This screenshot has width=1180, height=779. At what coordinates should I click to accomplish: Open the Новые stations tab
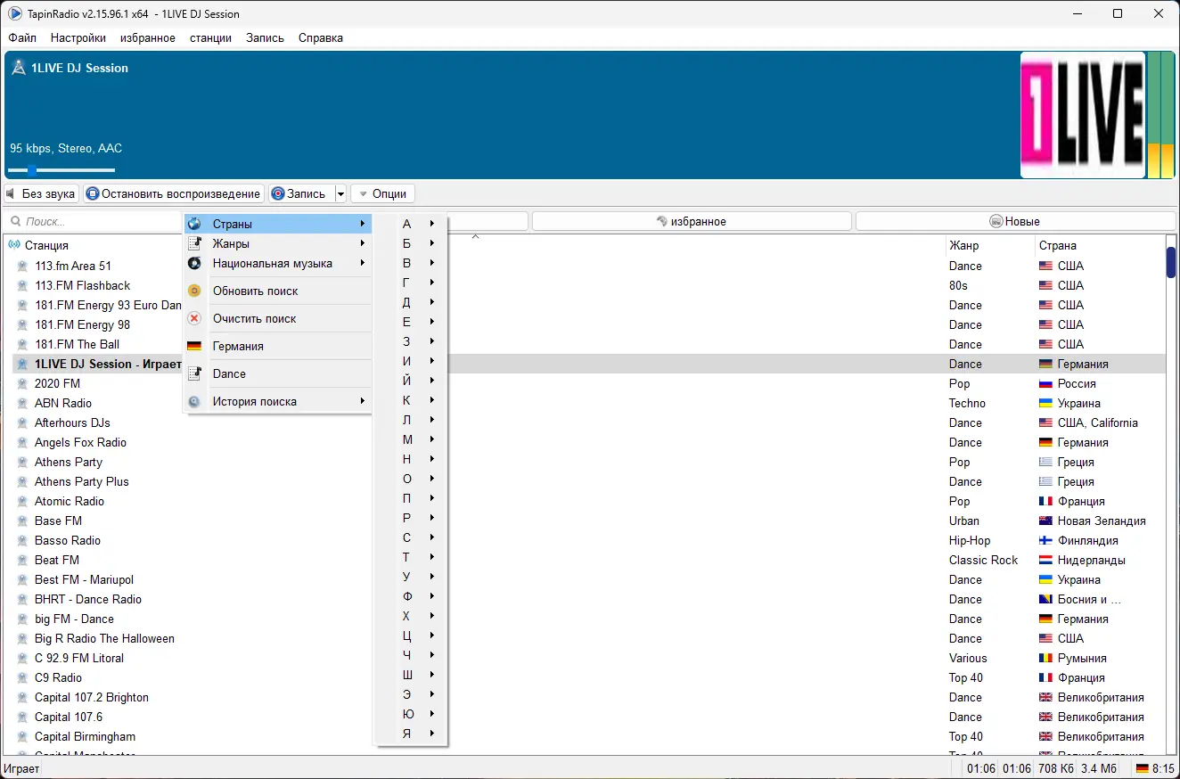click(1015, 221)
